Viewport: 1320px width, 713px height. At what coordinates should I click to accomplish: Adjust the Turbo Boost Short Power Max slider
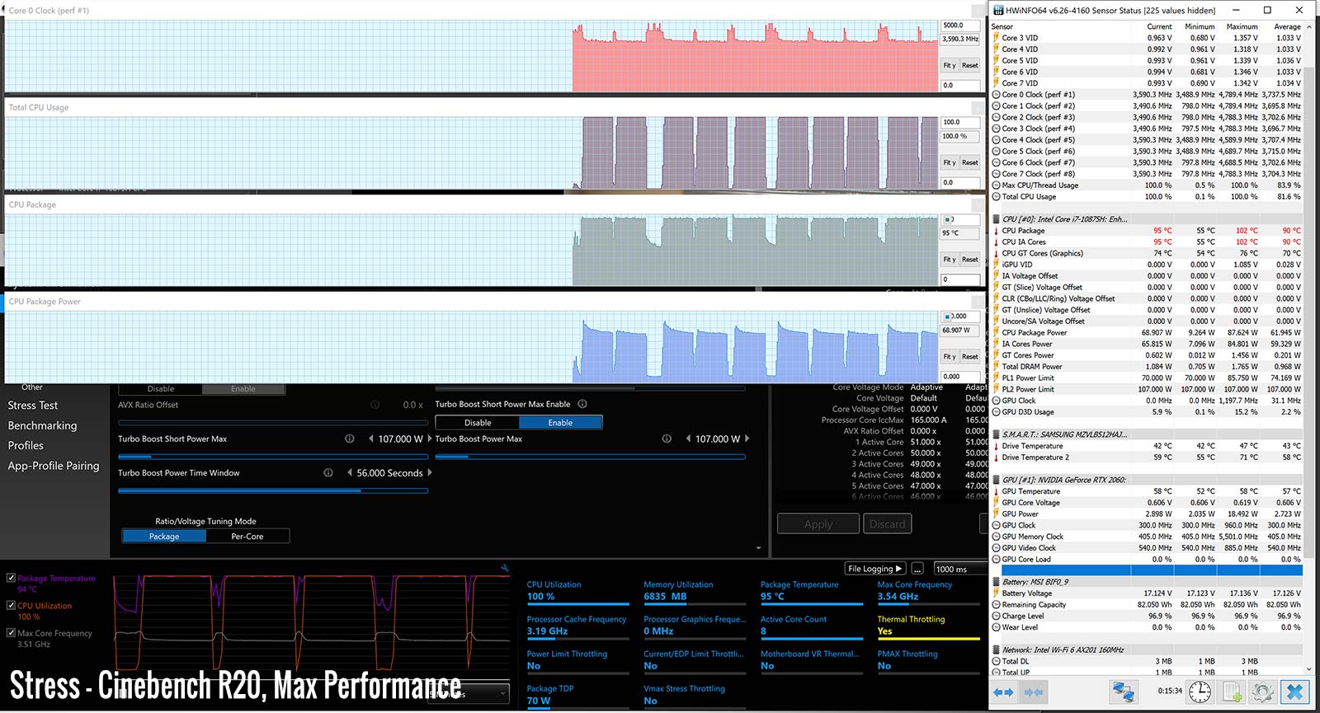pyautogui.click(x=273, y=457)
